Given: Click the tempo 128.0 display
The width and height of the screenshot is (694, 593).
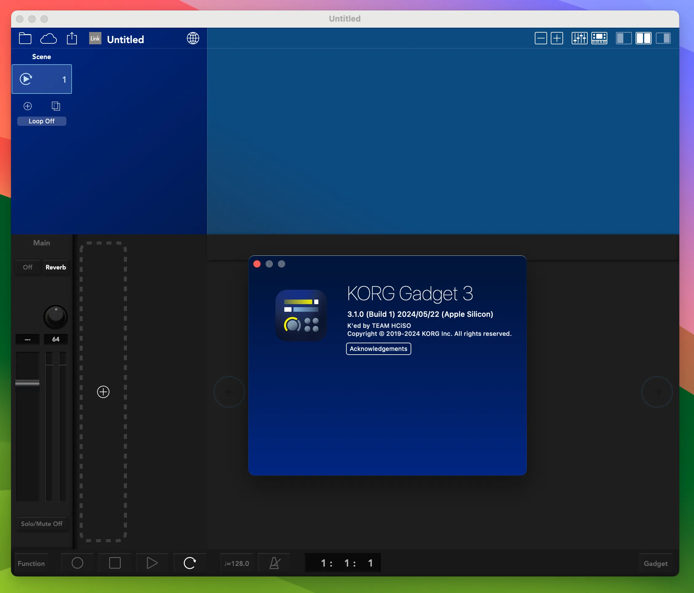Looking at the screenshot, I should (x=237, y=563).
